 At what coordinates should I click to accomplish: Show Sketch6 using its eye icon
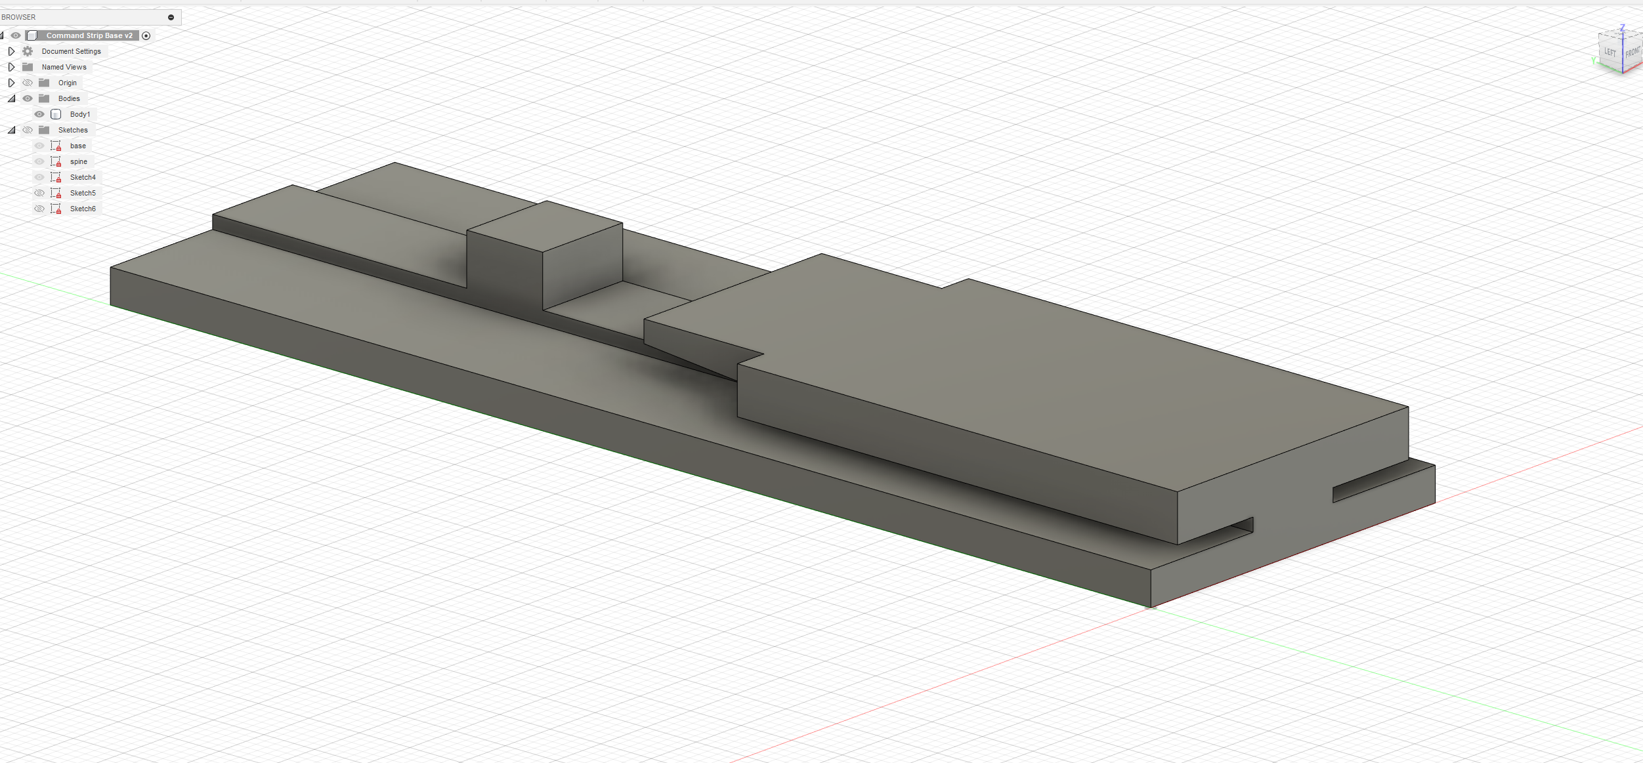[x=39, y=209]
